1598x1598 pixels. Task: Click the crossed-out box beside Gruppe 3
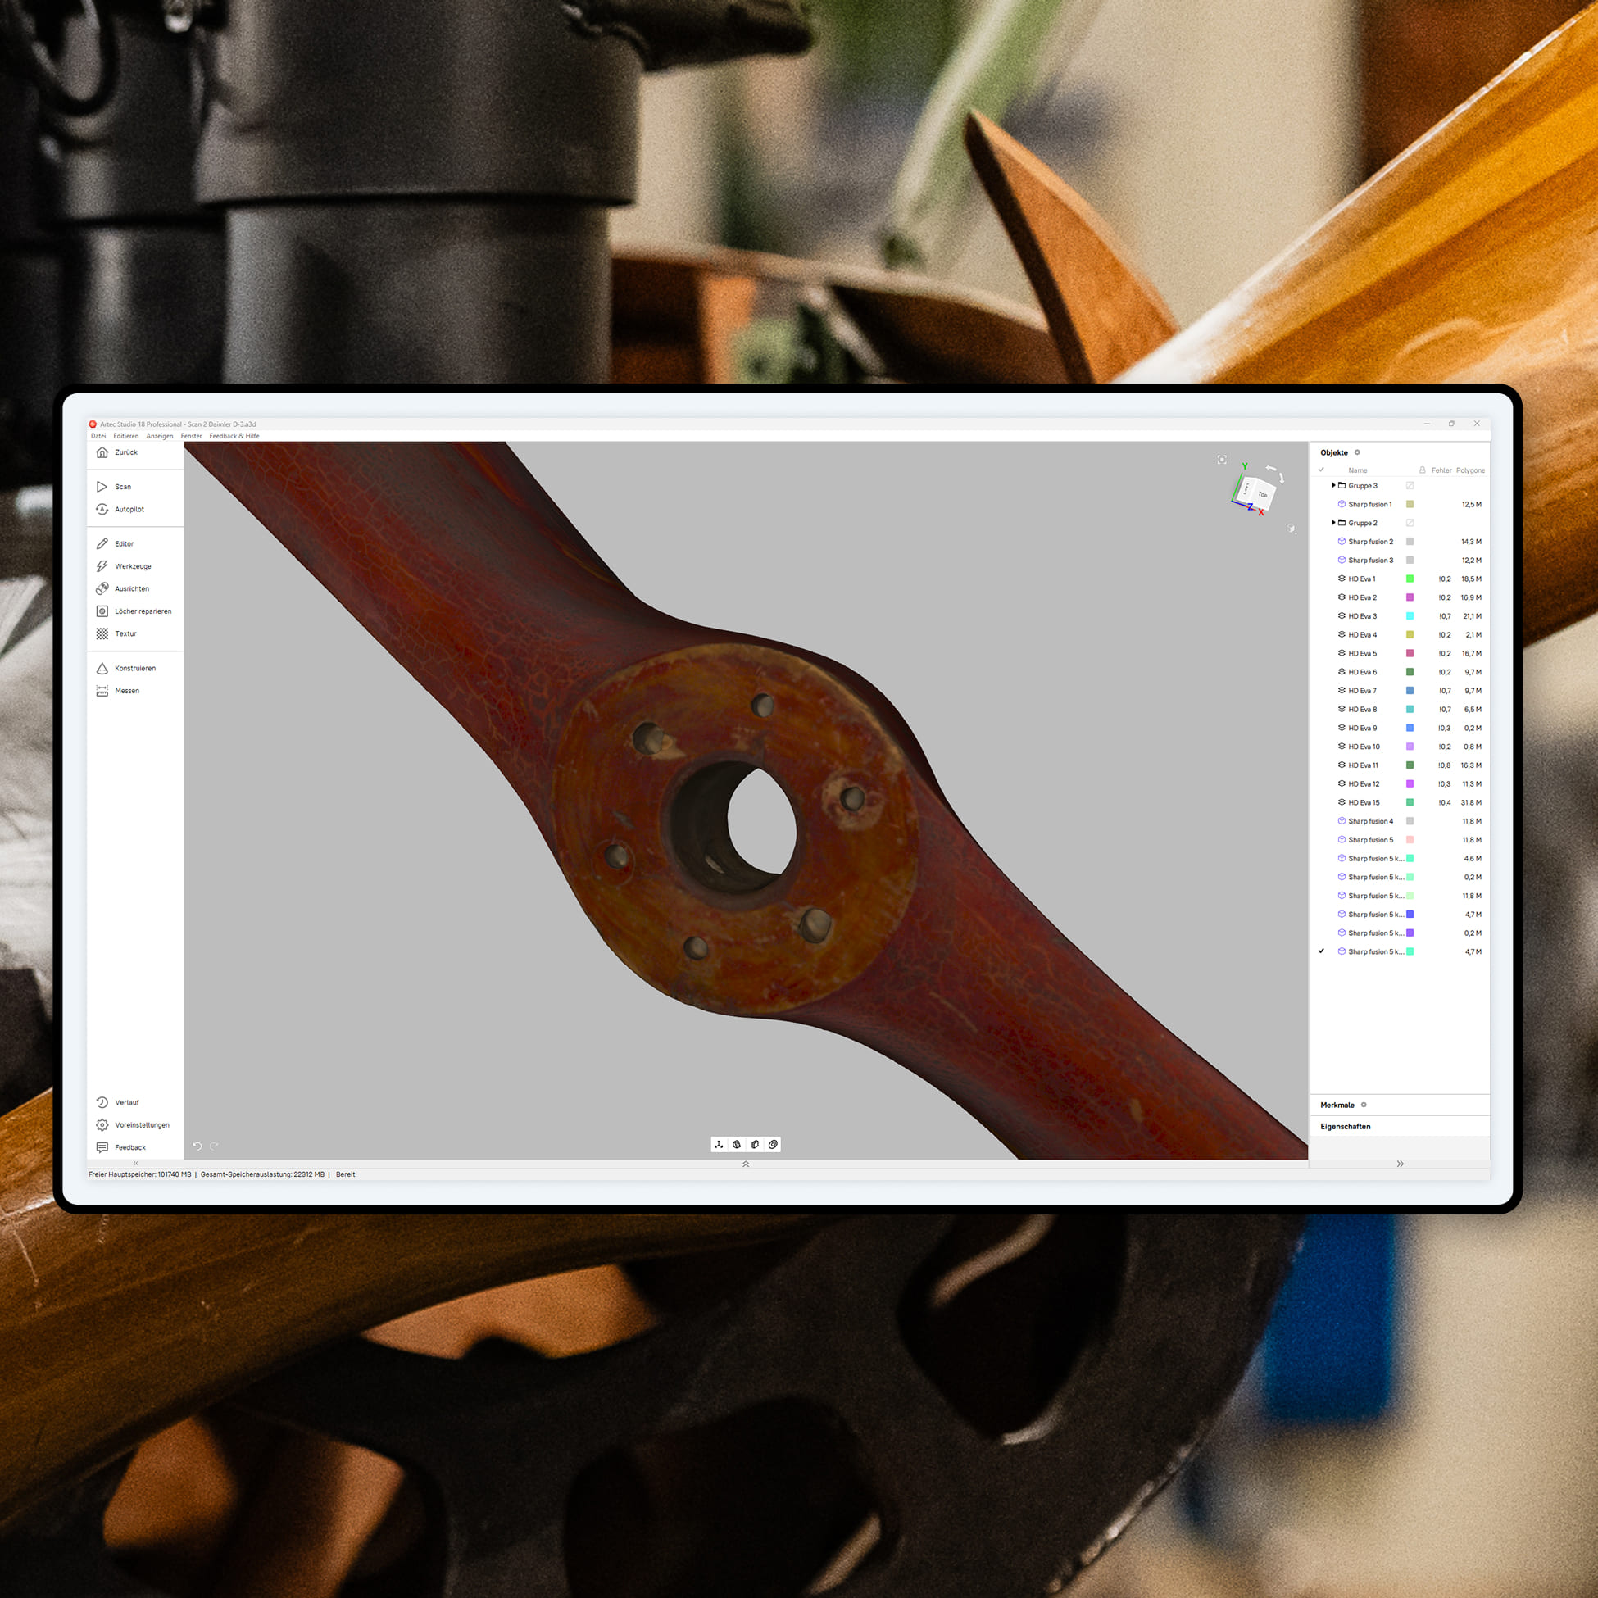pyautogui.click(x=1410, y=485)
